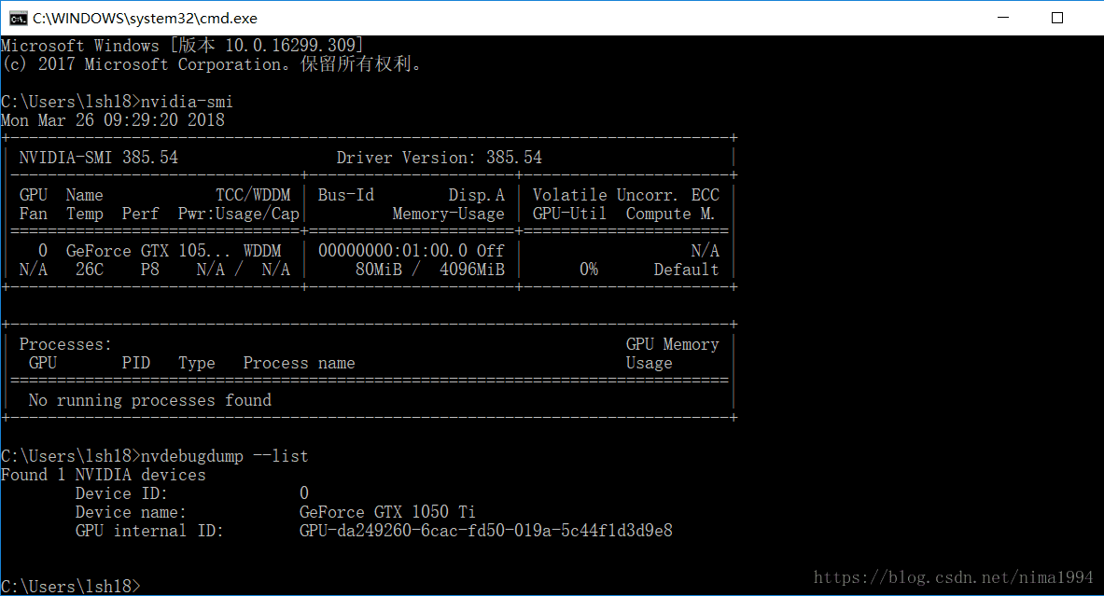Click the window title C:\WINDOWS\system32\cmd.exe

pos(145,19)
